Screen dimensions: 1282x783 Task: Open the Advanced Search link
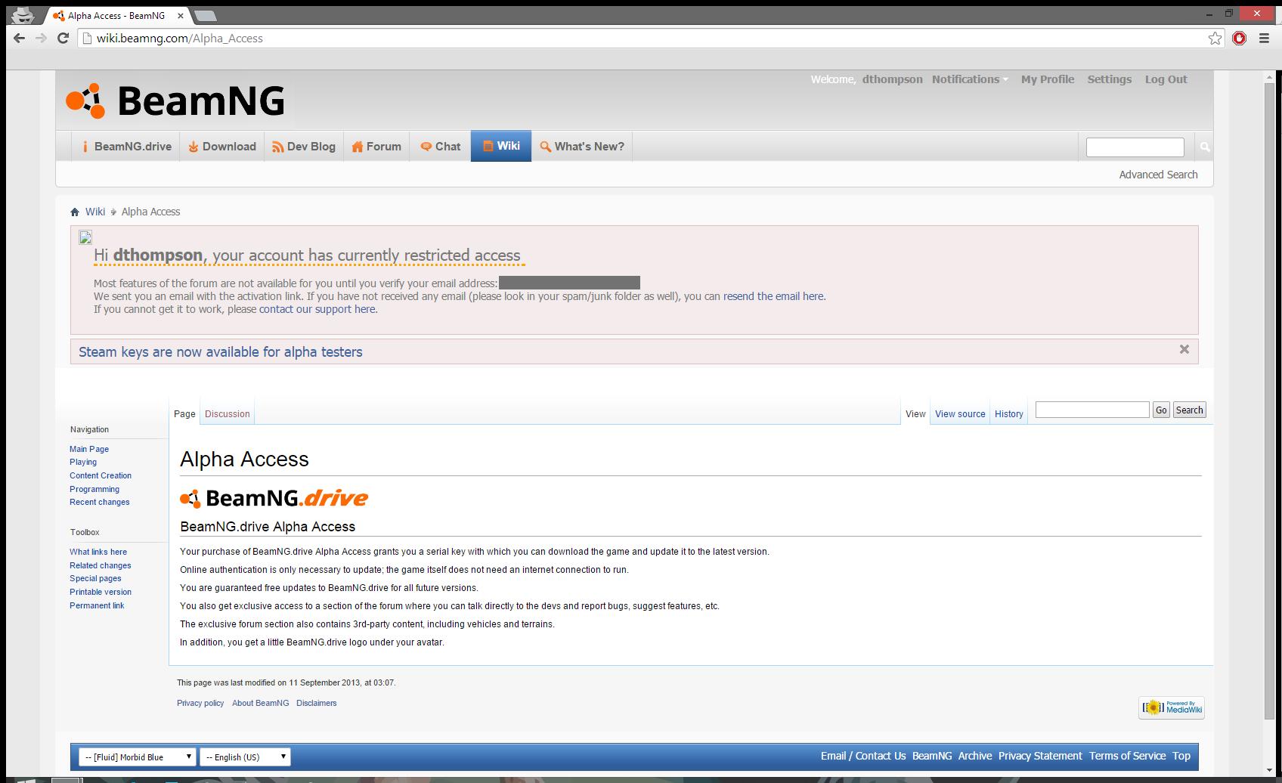[1158, 175]
